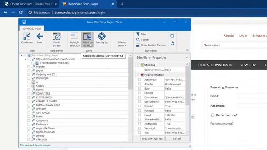Click the Log in link on the web page
This screenshot has height=150, width=267.
click(x=243, y=35)
